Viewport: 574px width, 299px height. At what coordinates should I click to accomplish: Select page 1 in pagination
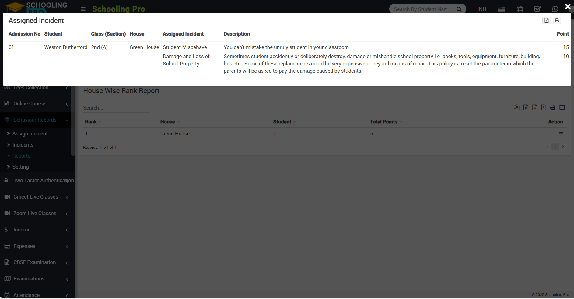(x=555, y=147)
